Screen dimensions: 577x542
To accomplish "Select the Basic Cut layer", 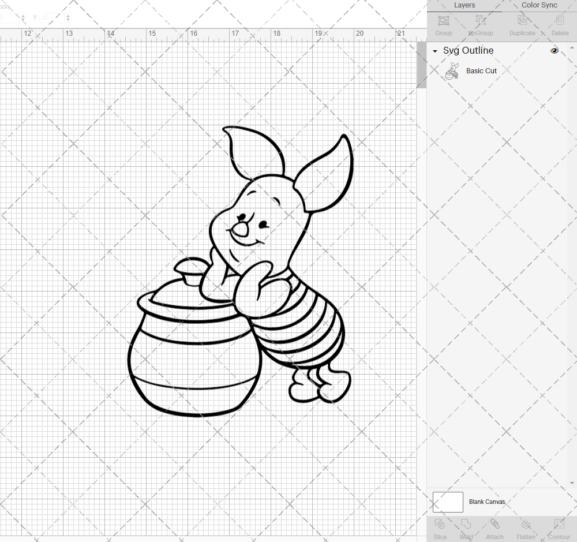I will (481, 70).
